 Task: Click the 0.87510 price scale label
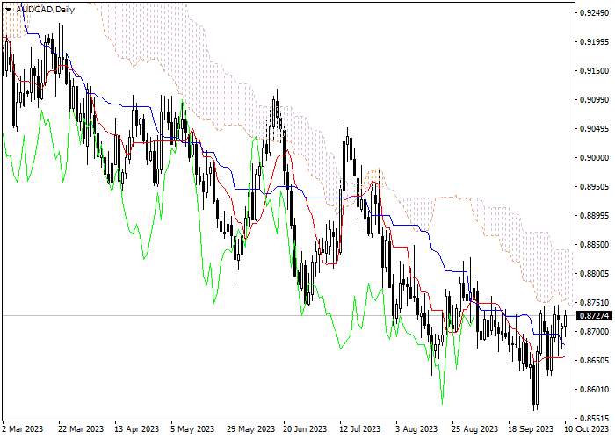(x=592, y=303)
